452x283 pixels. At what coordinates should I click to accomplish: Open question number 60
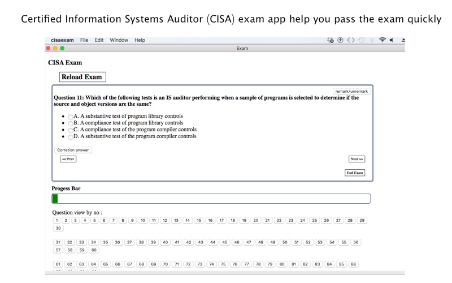coord(94,250)
